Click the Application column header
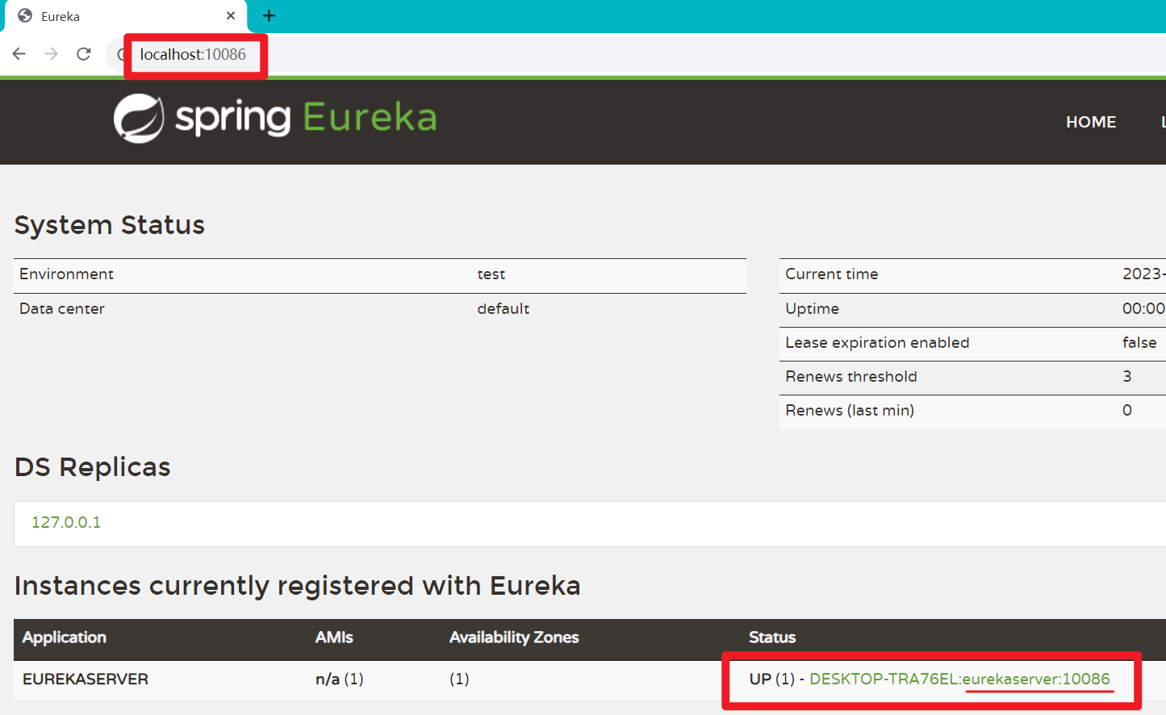1166x715 pixels. pyautogui.click(x=65, y=638)
